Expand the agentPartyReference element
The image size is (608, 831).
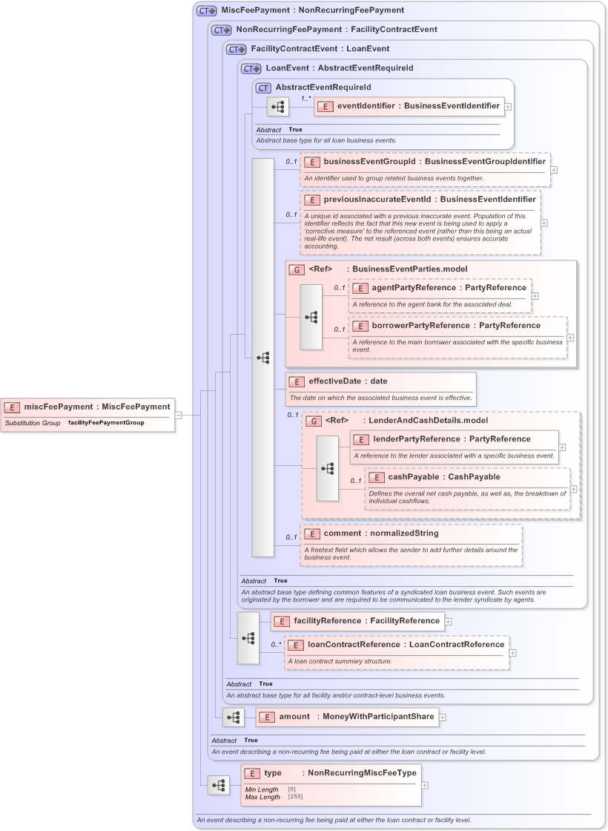[x=535, y=296]
